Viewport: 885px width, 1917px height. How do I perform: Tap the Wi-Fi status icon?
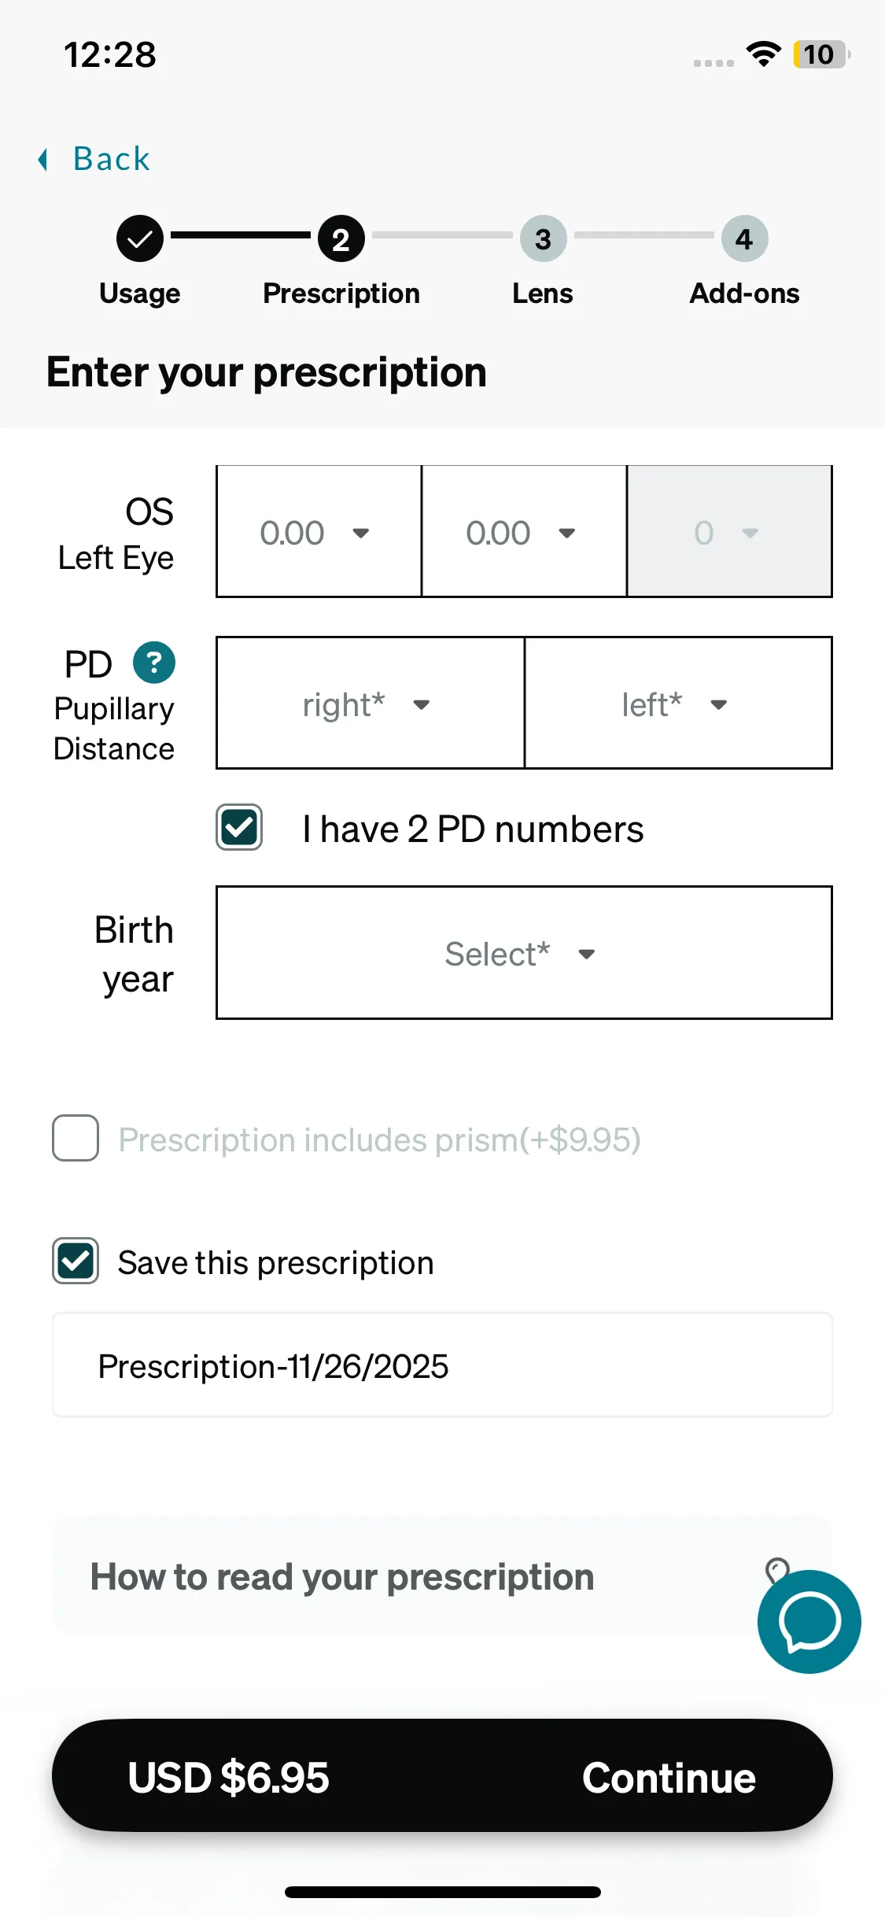click(x=763, y=54)
